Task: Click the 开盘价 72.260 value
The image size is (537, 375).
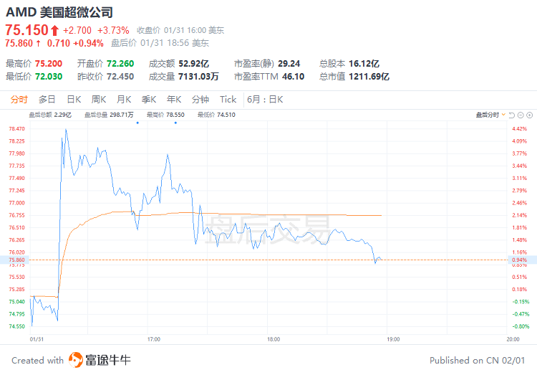Action: point(120,64)
